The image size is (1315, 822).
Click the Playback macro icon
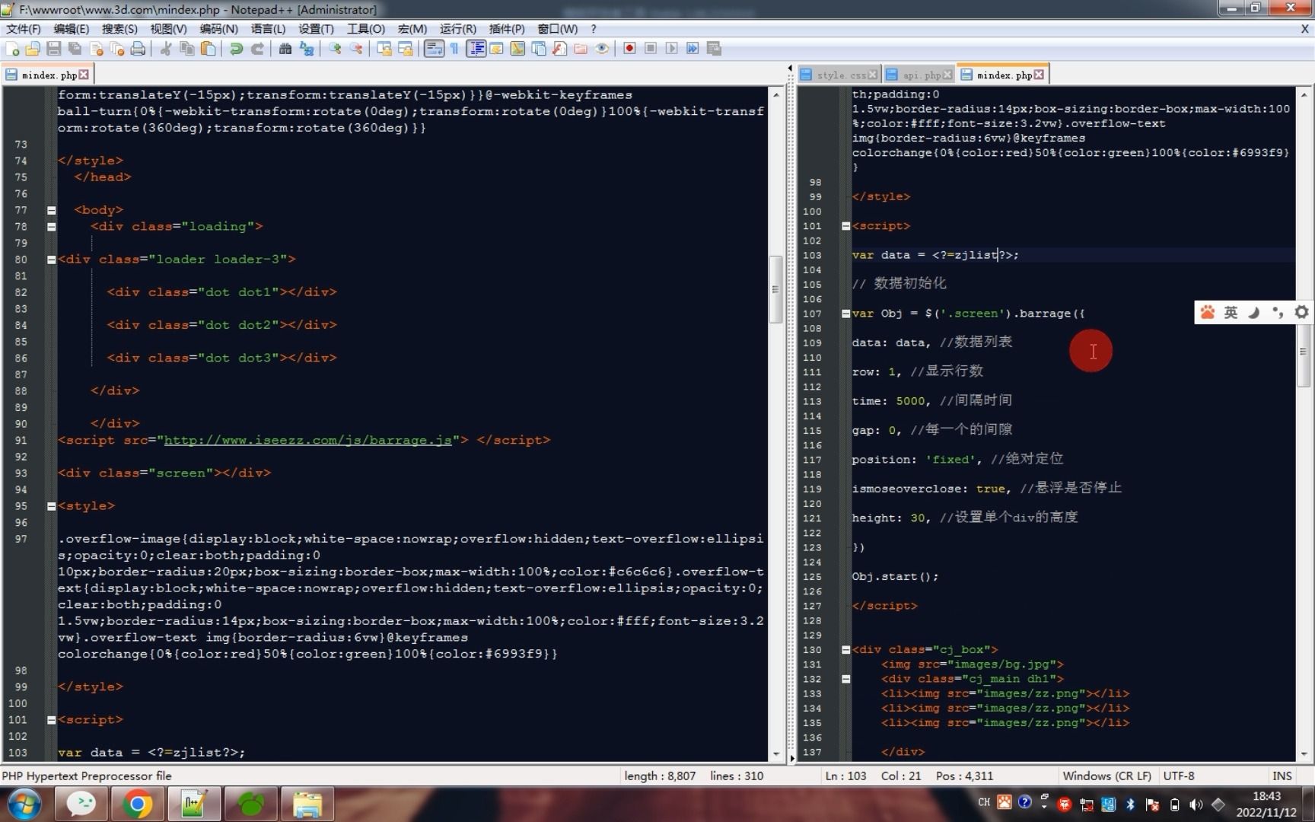671,49
